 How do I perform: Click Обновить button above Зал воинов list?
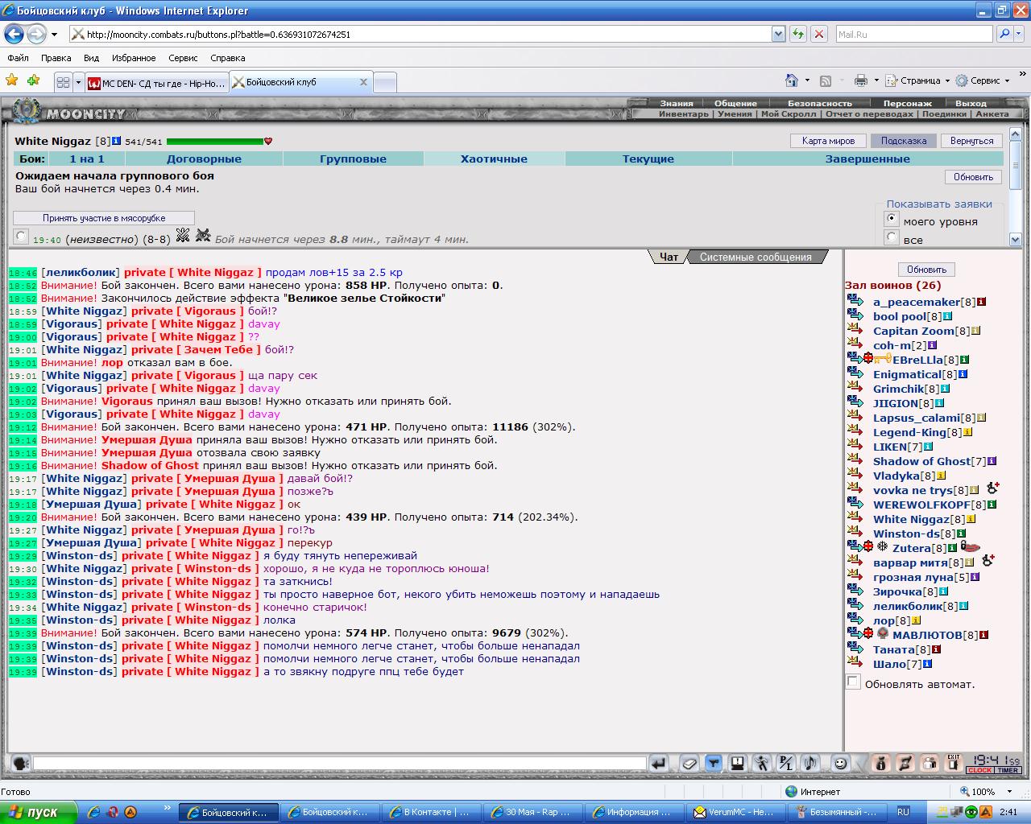[x=926, y=270]
